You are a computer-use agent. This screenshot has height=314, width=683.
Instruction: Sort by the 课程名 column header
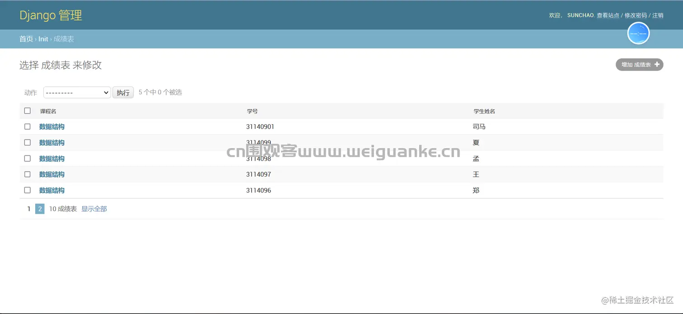[x=48, y=111]
